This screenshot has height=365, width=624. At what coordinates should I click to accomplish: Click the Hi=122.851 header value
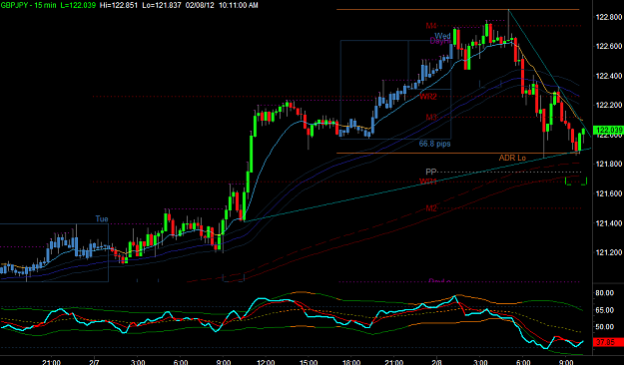pos(120,5)
